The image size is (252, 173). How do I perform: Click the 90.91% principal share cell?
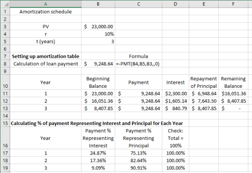(139, 168)
